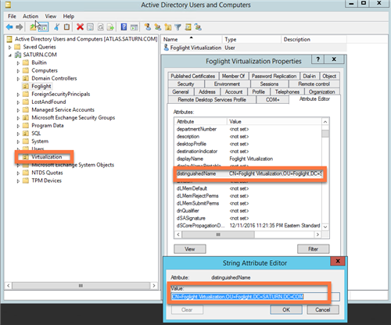This screenshot has height=325, width=391.
Task: Click the Forward arrow toolbar icon
Action: pos(20,27)
